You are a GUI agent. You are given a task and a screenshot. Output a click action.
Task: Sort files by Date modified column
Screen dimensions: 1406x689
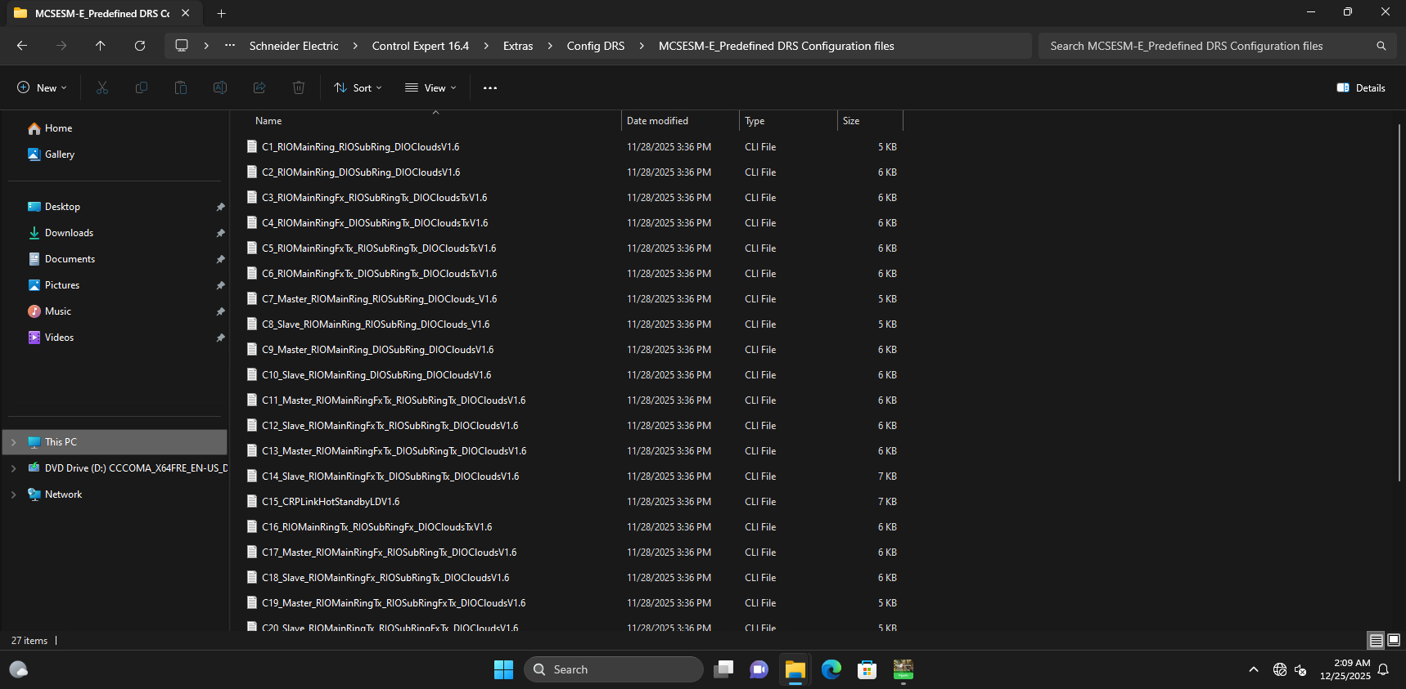point(680,121)
